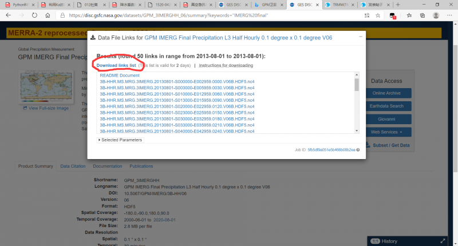The image size is (458, 246).
Task: Download file S020000-E022959.0120.V06B.HDF5.nc4
Action: [x=177, y=106]
